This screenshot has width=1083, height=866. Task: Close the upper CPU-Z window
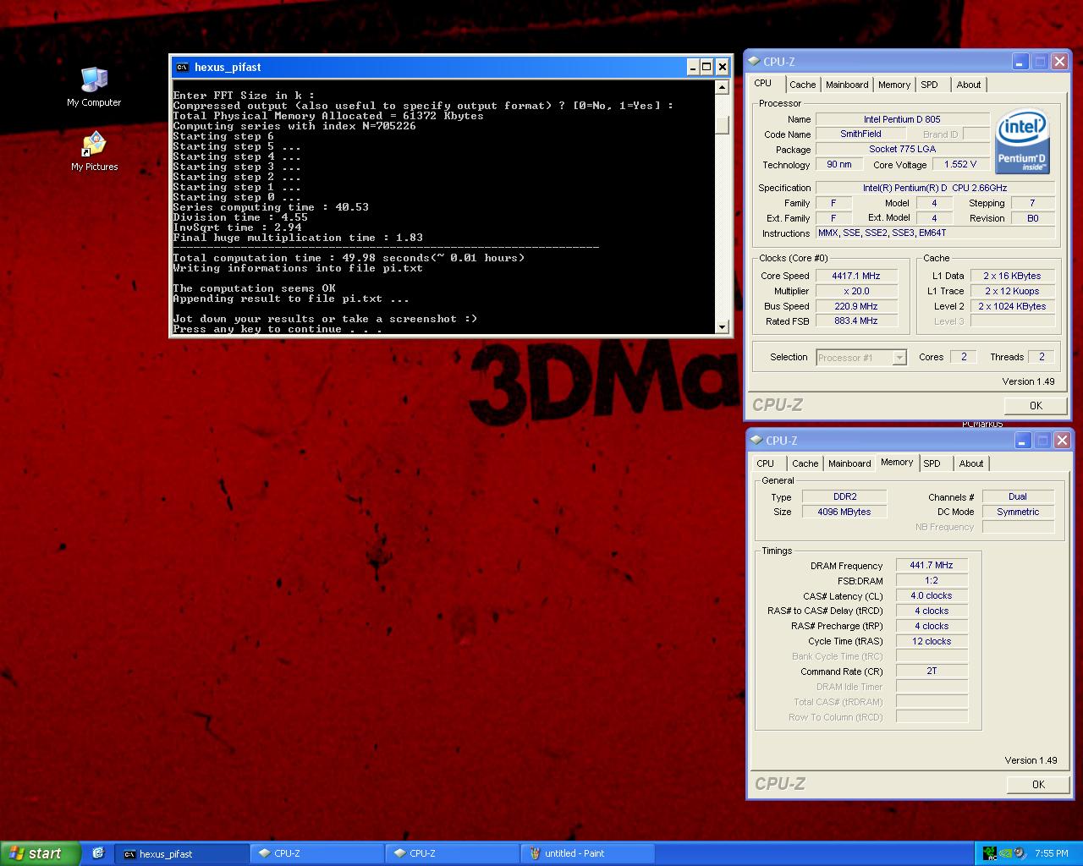point(1059,61)
